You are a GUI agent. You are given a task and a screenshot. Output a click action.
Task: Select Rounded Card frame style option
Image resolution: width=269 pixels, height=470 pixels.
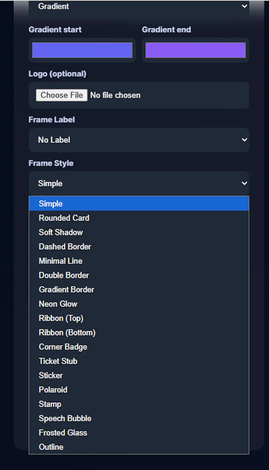pyautogui.click(x=139, y=218)
